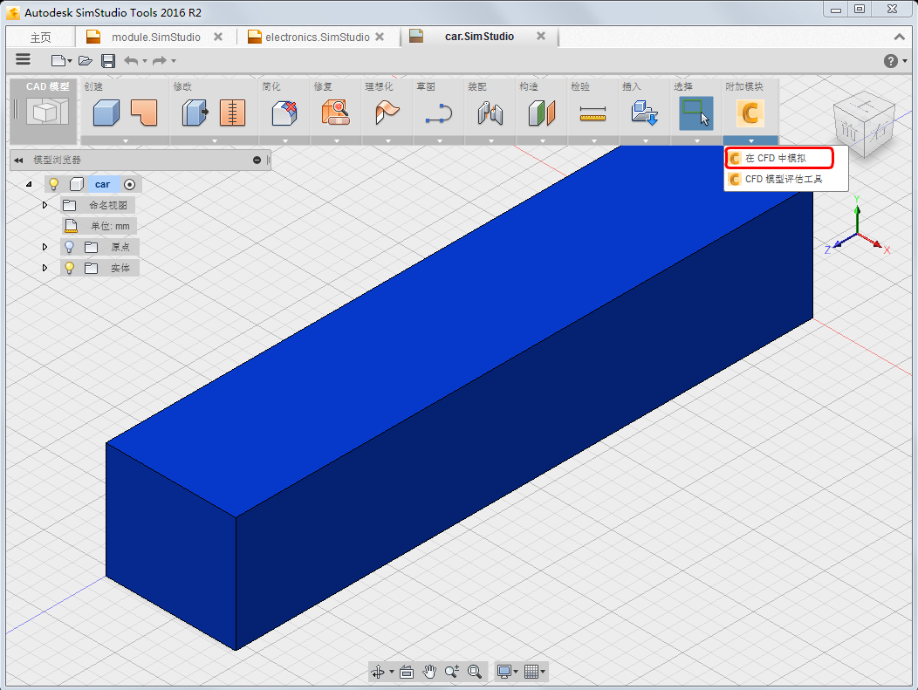This screenshot has height=690, width=918.
Task: Select the Pan hand tool
Action: point(429,672)
